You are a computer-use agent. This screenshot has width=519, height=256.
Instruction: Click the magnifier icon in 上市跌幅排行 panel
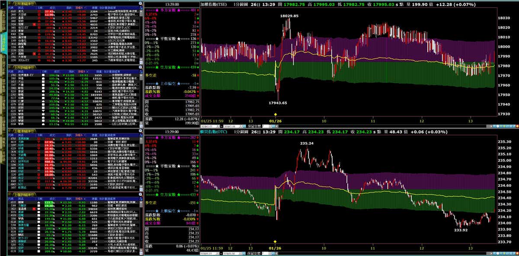click(140, 67)
